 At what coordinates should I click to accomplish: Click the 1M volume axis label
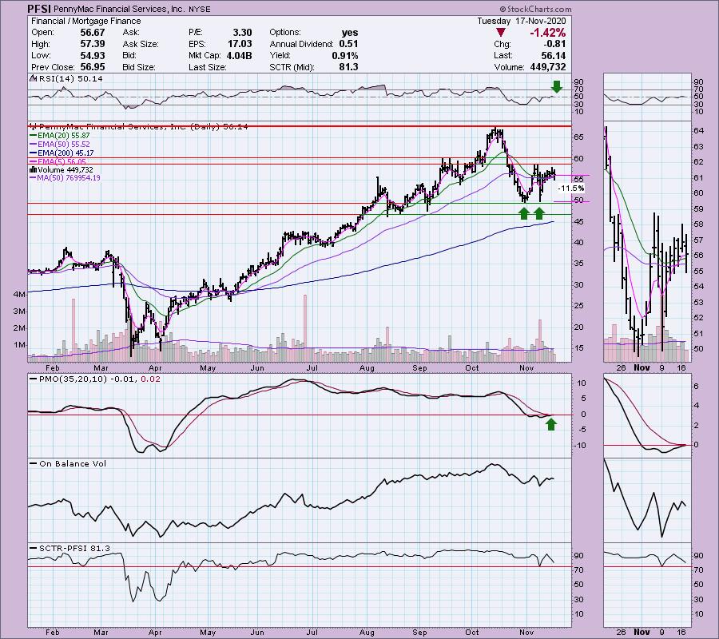coord(20,345)
